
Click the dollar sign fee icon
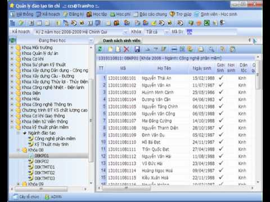point(222,23)
